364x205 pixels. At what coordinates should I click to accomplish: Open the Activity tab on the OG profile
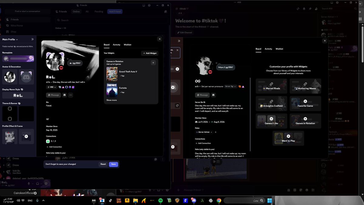[x=268, y=49]
